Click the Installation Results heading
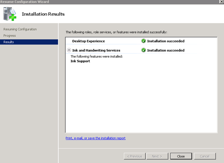 (x=43, y=14)
